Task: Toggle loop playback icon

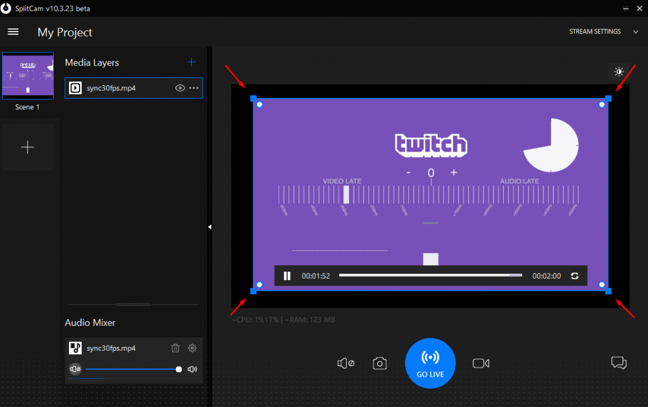Action: click(x=575, y=276)
